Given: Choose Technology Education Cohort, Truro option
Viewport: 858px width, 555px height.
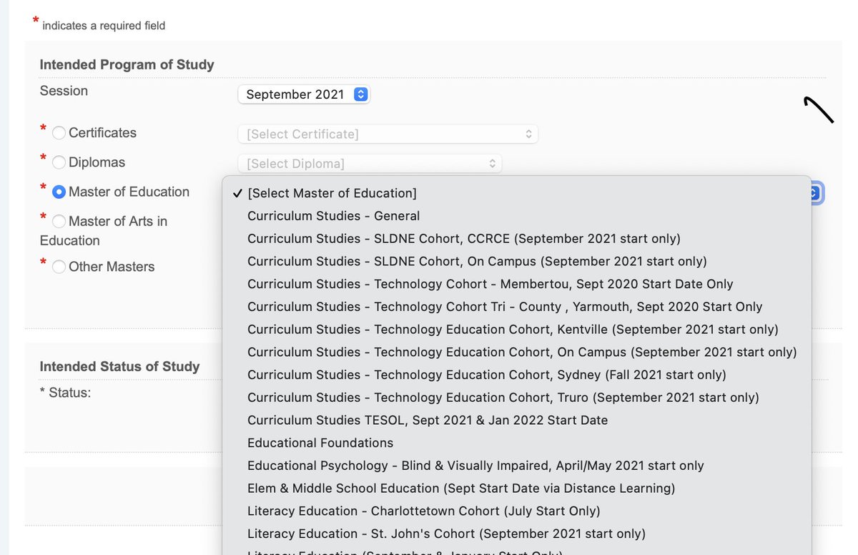Looking at the screenshot, I should 517,398.
